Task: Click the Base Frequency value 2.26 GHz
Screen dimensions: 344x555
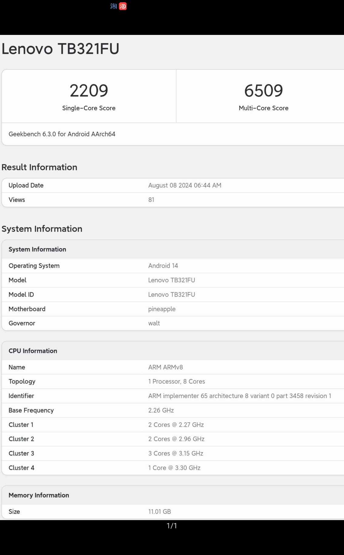Action: pos(161,410)
